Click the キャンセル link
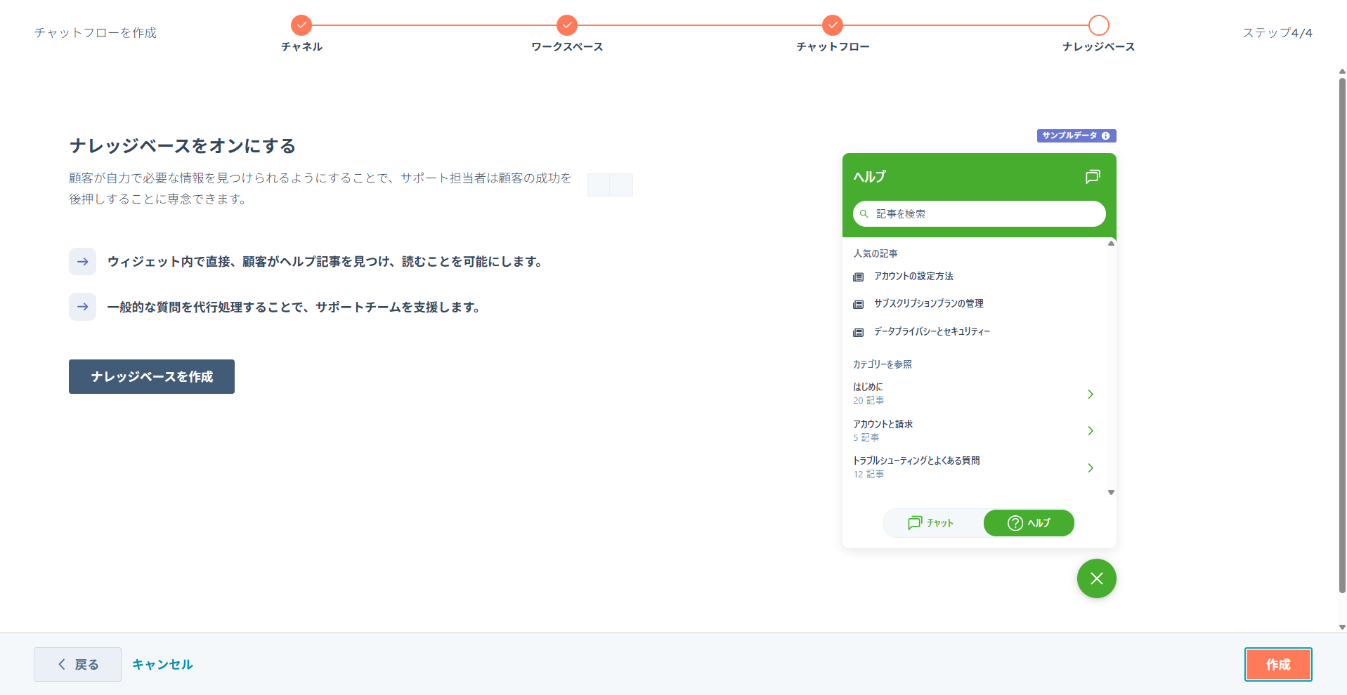The image size is (1347, 695). [162, 664]
